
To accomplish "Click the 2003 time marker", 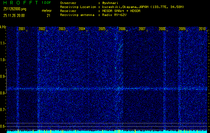I will pyautogui.click(x=62, y=29).
